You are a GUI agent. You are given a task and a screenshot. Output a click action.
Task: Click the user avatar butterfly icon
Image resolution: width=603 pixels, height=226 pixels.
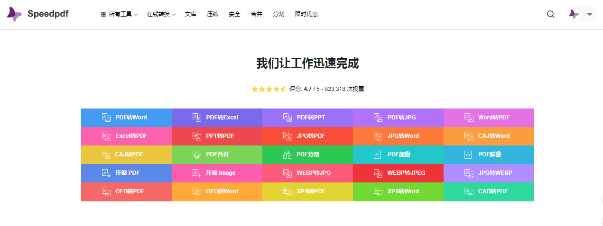click(x=574, y=14)
